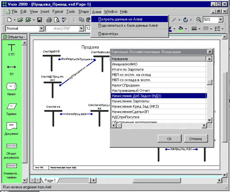Select the ТП connector stencil shape
The image size is (230, 192).
click(11, 70)
